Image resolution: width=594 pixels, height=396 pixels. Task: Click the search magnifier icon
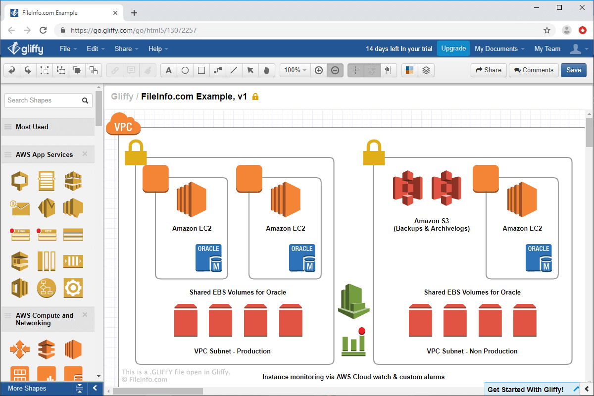pyautogui.click(x=86, y=100)
